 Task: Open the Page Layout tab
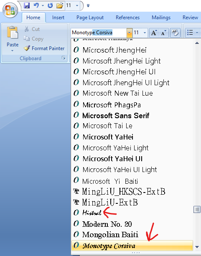(x=90, y=18)
